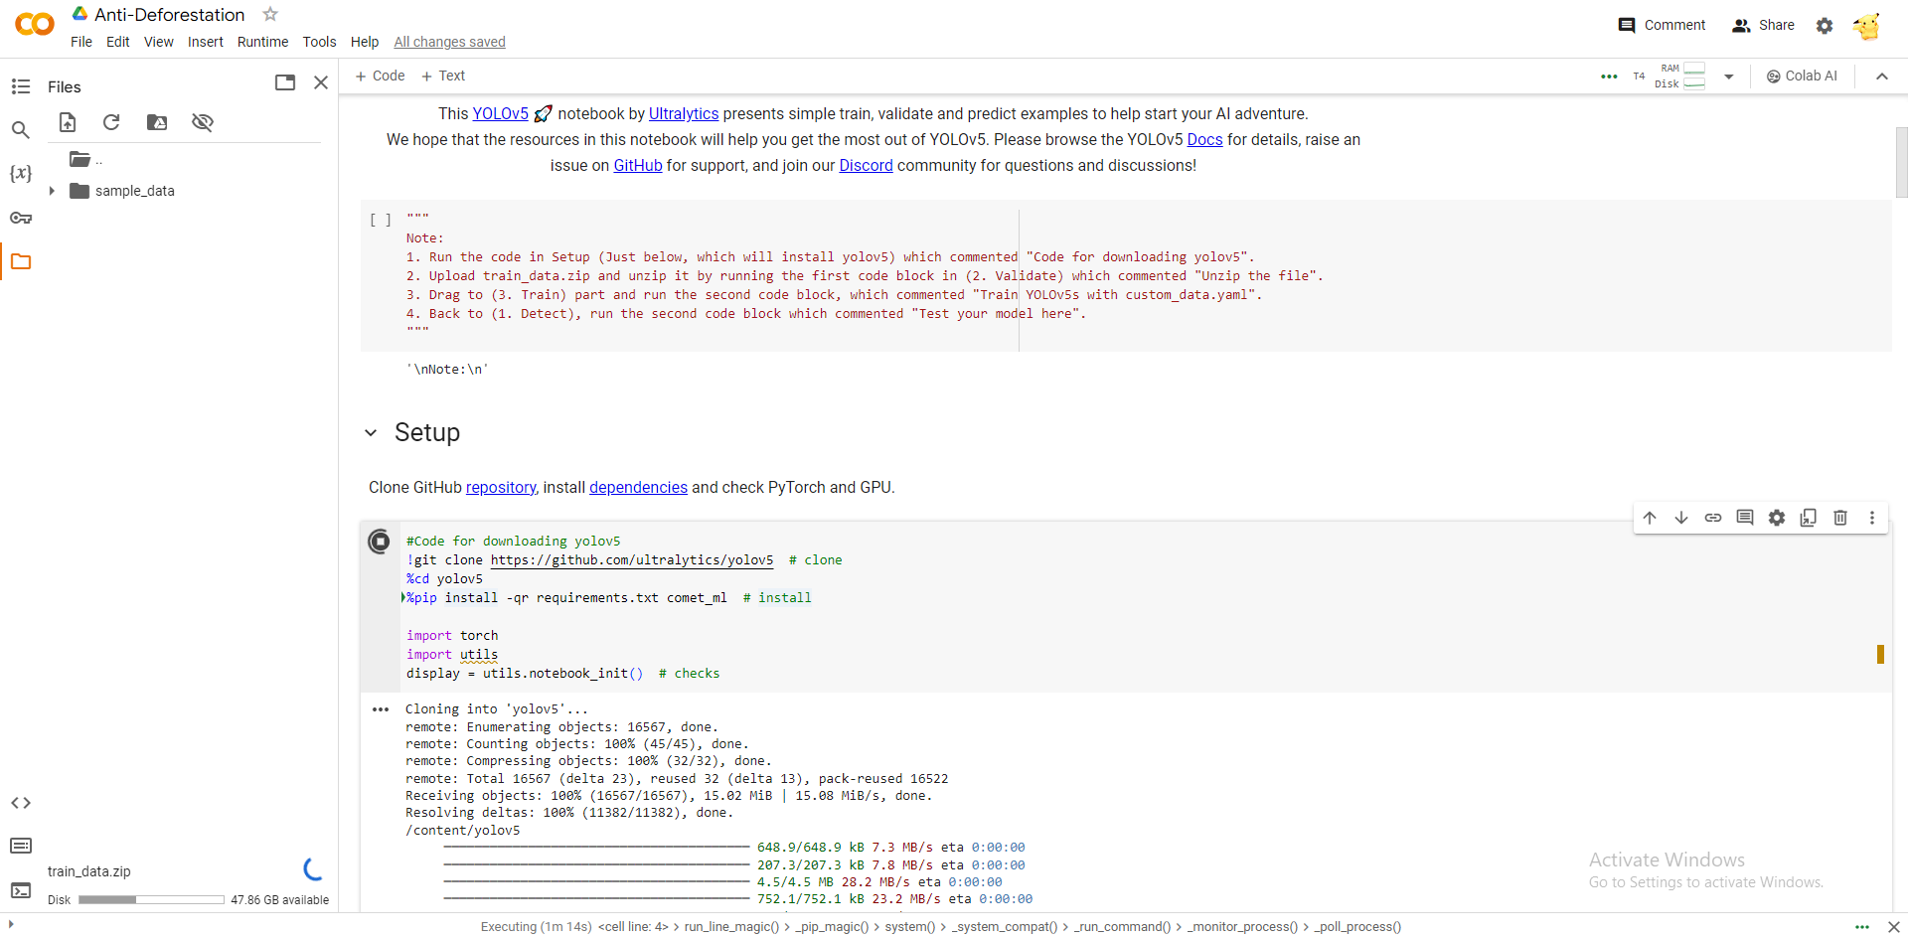Open the dependencies link
This screenshot has height=938, width=1908.
click(x=638, y=487)
